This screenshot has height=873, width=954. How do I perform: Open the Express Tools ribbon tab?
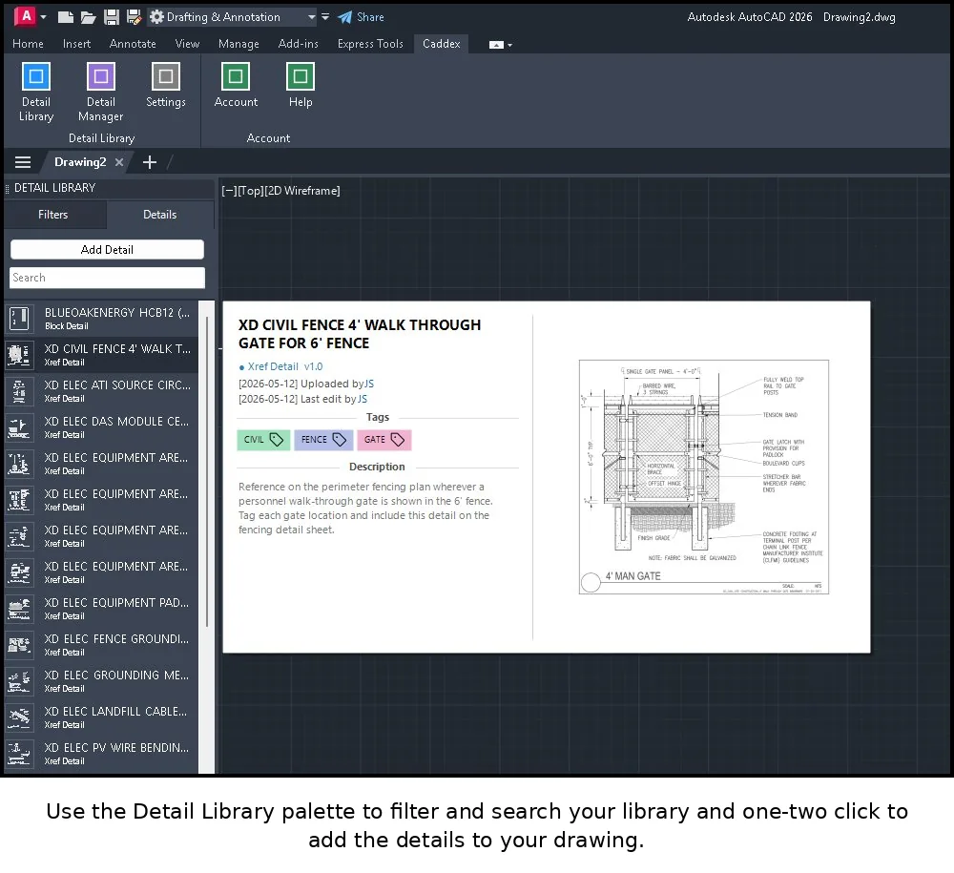click(x=370, y=44)
